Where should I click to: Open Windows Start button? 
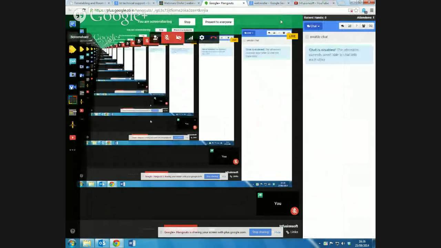point(72,243)
